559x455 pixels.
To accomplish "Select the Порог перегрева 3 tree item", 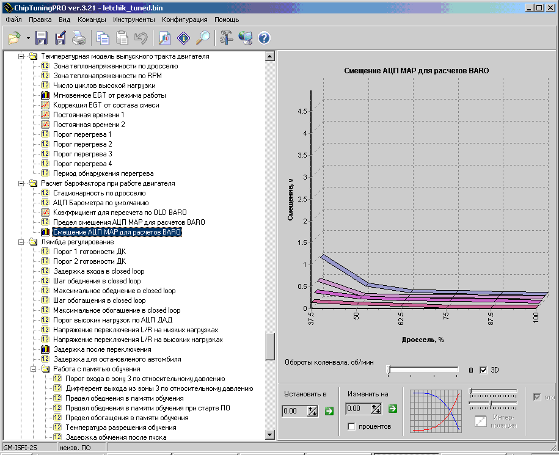I will [x=82, y=154].
